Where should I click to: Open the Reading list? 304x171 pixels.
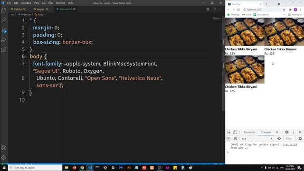click(295, 15)
